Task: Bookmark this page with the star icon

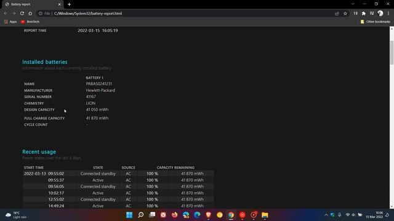Action: click(345, 14)
